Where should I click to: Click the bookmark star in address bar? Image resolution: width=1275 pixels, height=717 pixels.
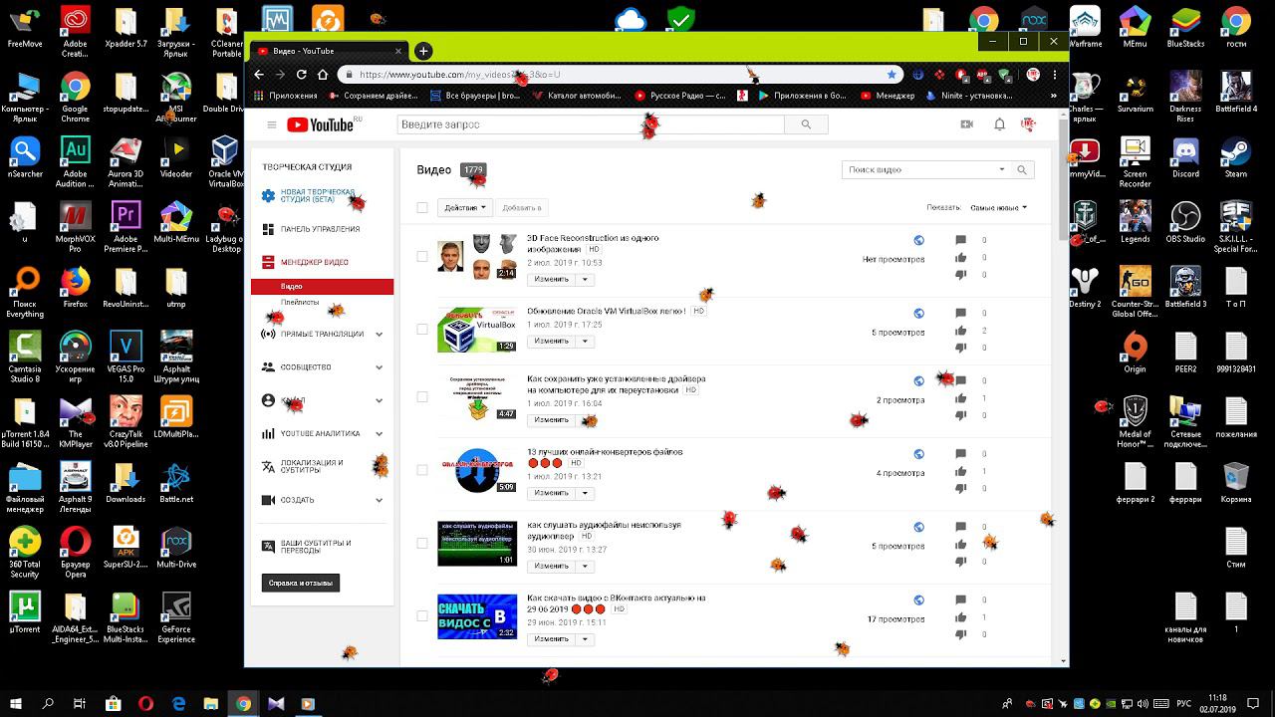point(892,75)
